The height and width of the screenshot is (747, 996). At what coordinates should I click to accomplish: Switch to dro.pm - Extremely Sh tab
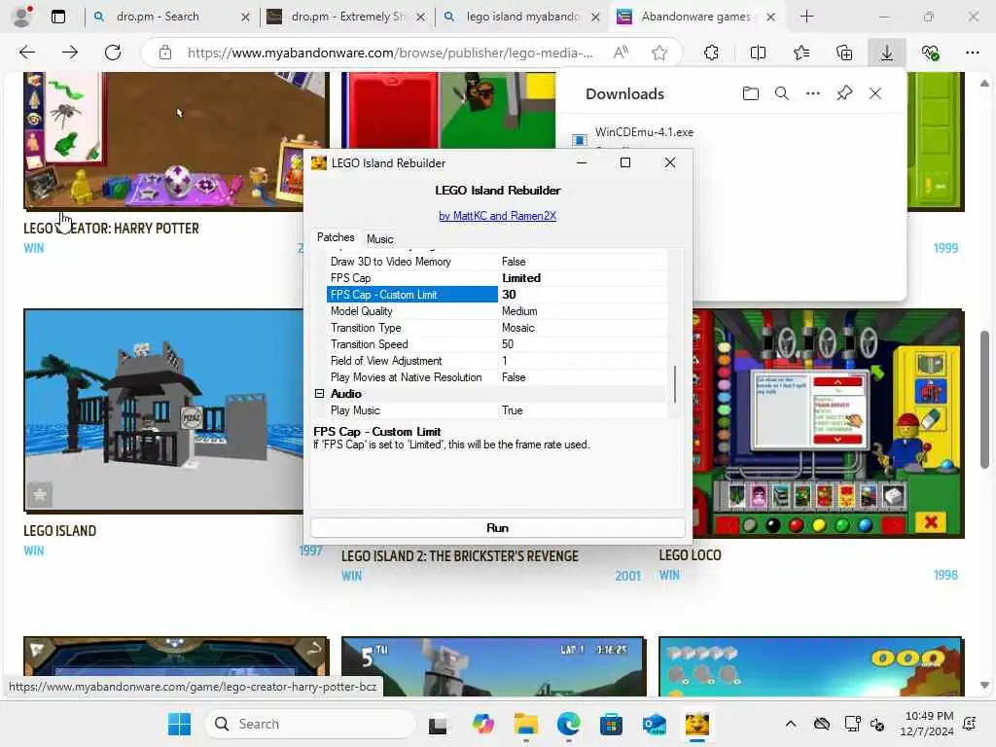pos(348,17)
